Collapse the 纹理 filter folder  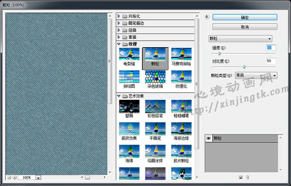pyautogui.click(x=119, y=44)
